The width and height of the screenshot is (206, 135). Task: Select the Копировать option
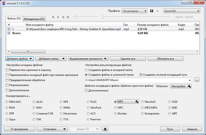142,113
